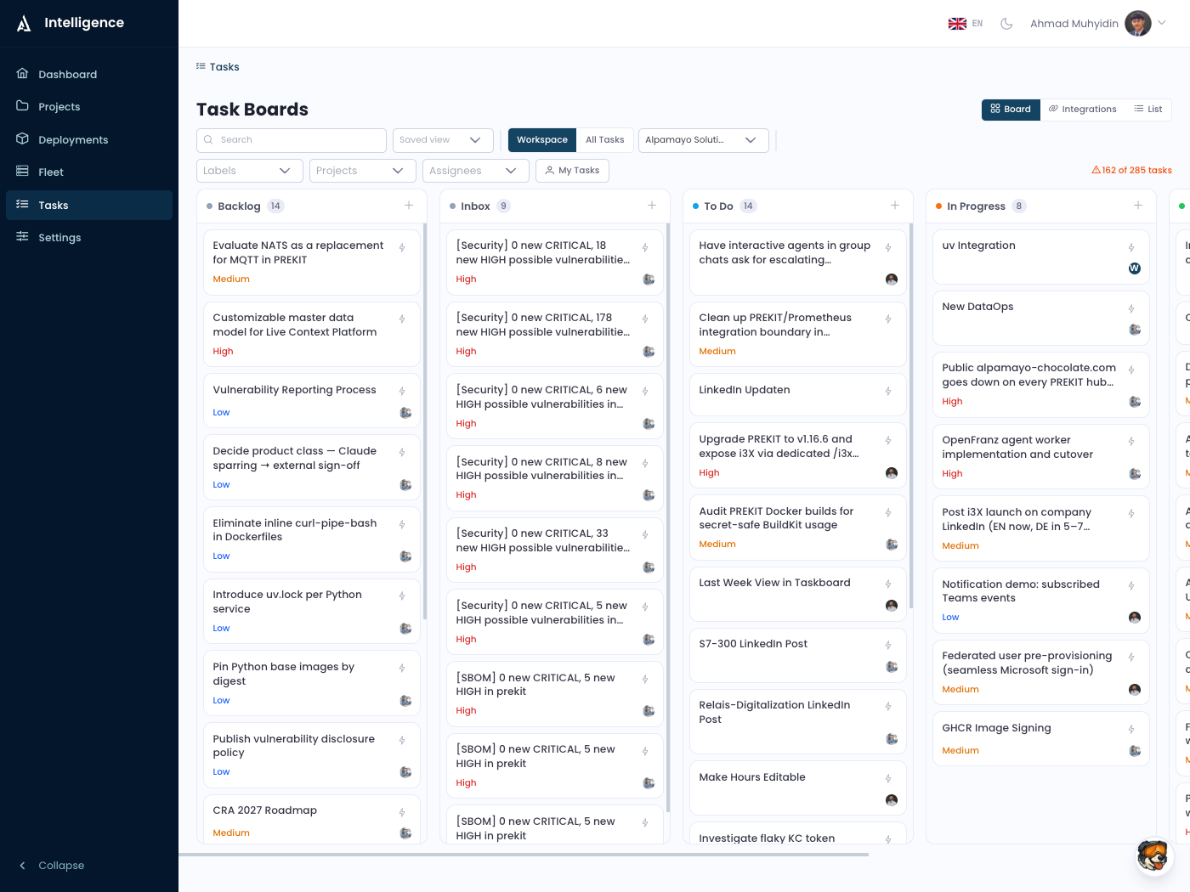1190x892 pixels.
Task: Click lightning icon on Vulnerability Reporting Process card
Action: coord(402,392)
